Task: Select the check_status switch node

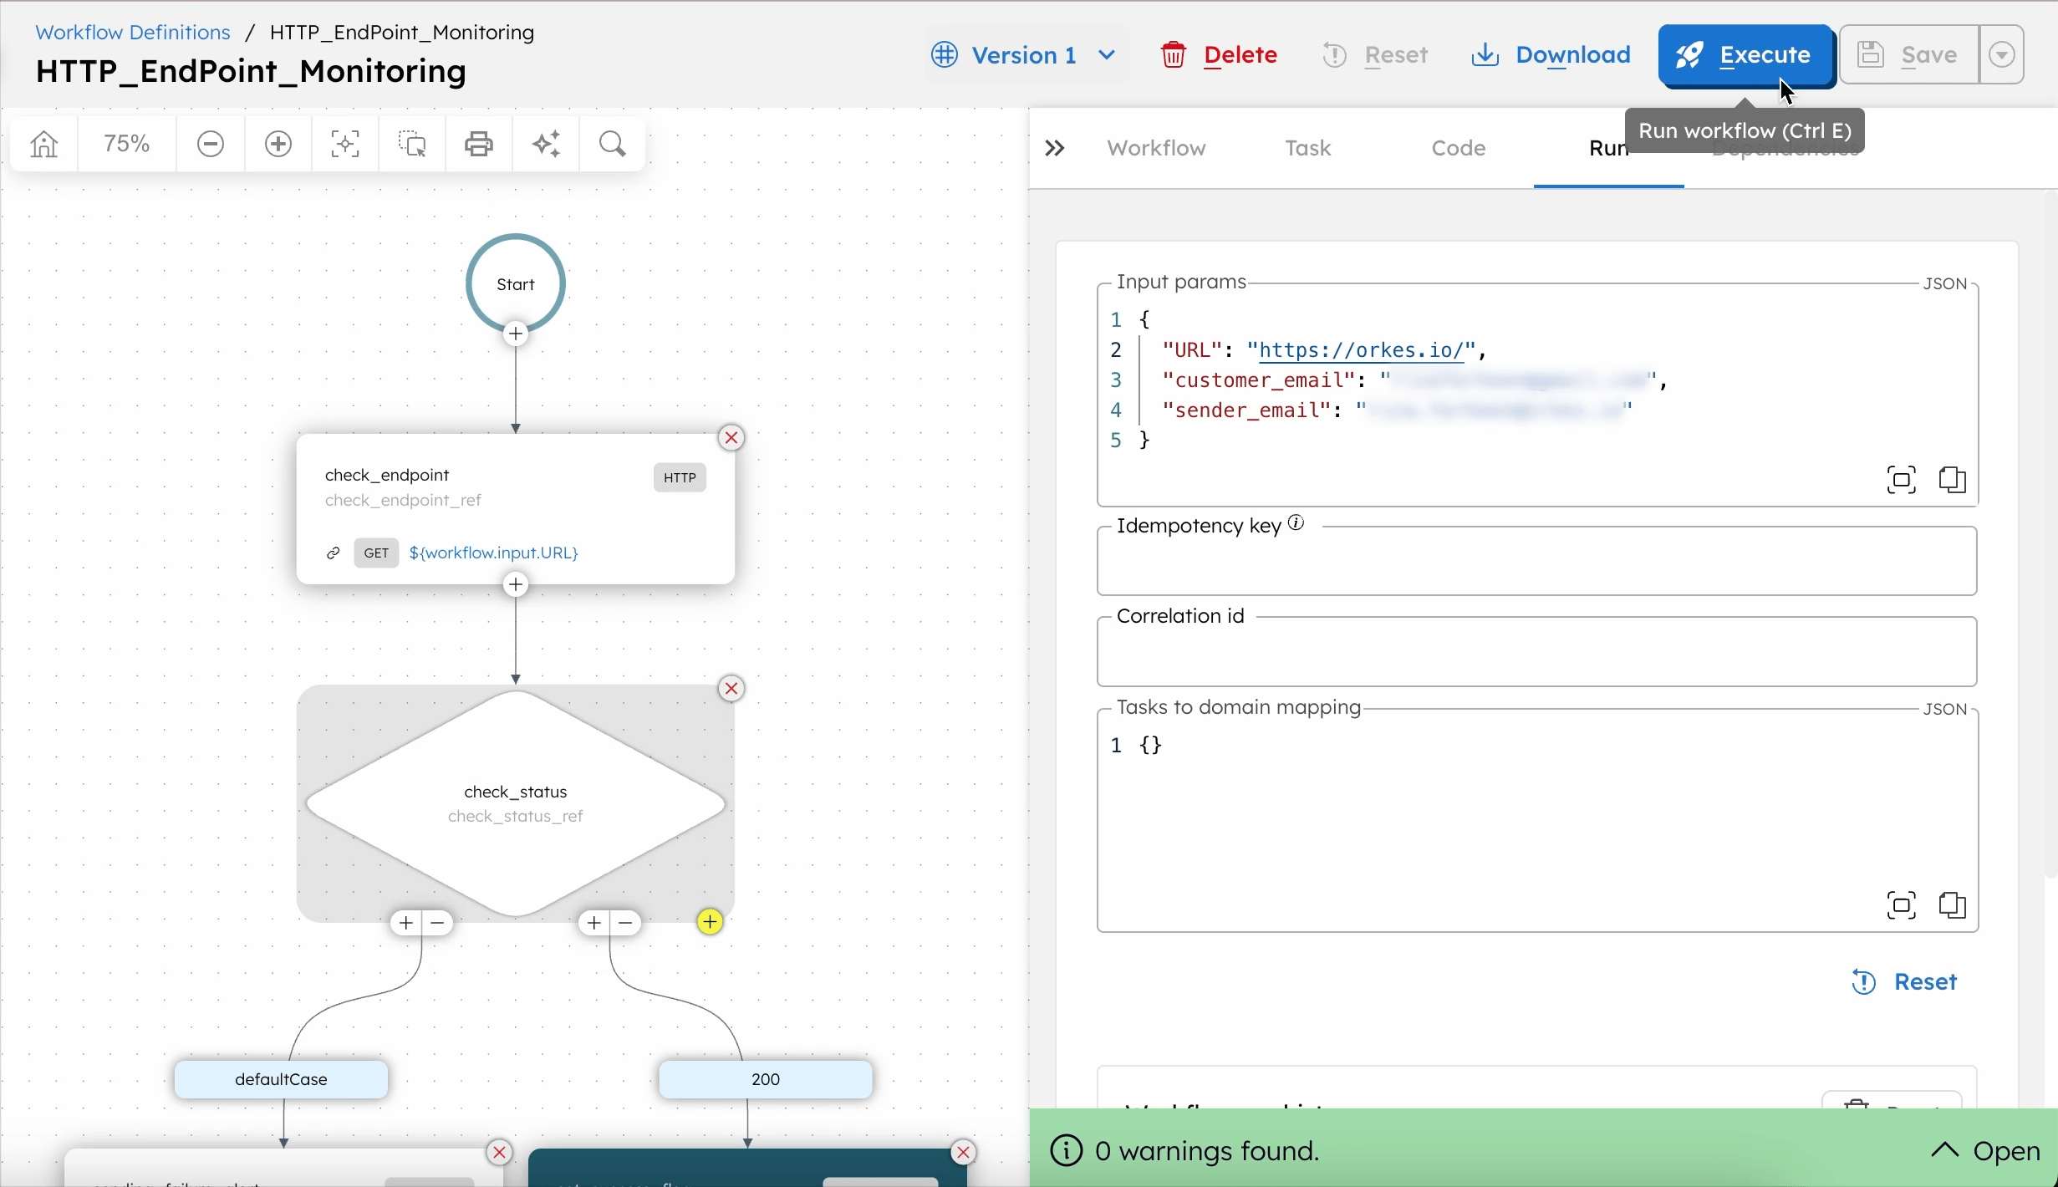Action: [x=516, y=803]
